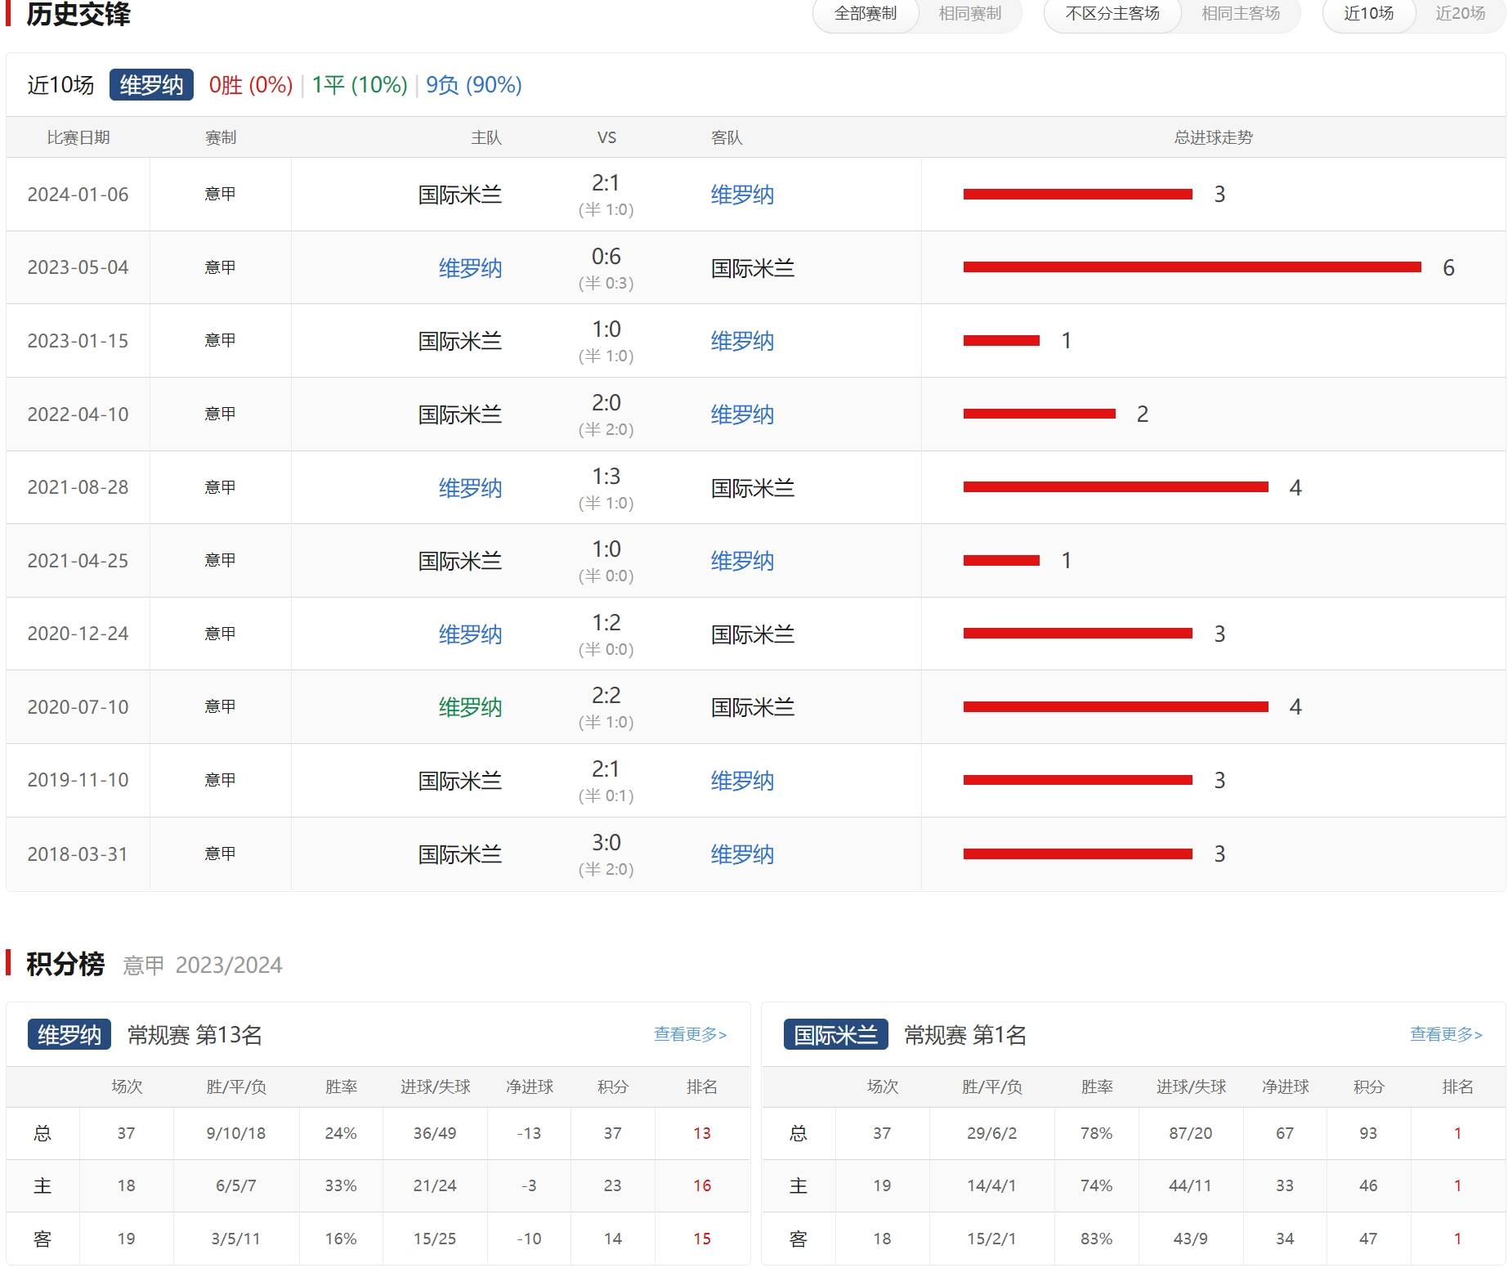Click 维罗纳 team in the 2024-01-06 match
The image size is (1508, 1268).
(742, 195)
